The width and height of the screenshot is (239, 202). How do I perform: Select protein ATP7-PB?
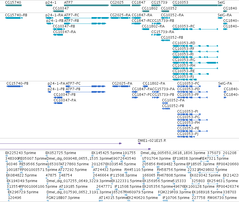(86, 92)
